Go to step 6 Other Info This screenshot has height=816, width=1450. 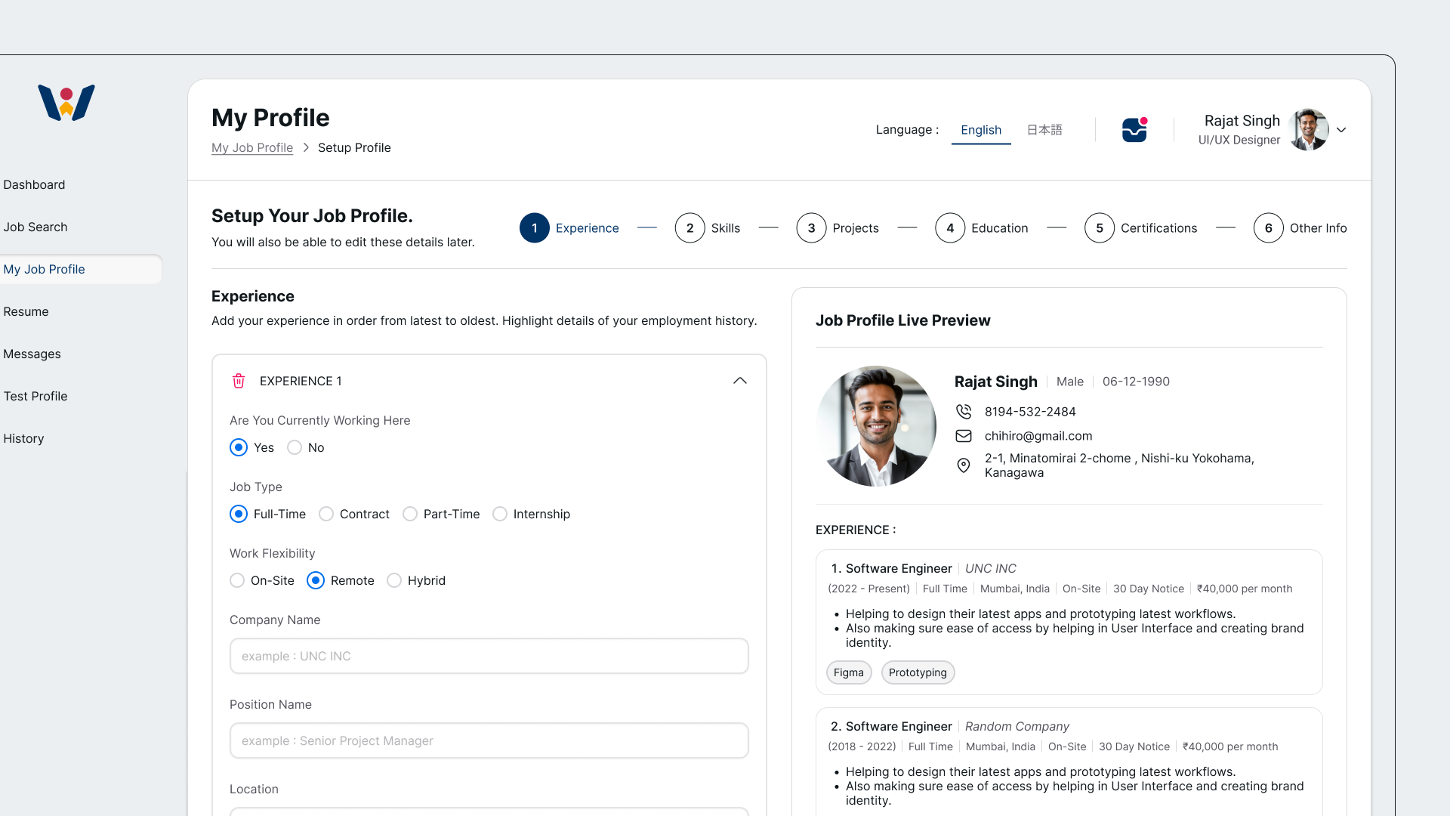coord(1300,228)
